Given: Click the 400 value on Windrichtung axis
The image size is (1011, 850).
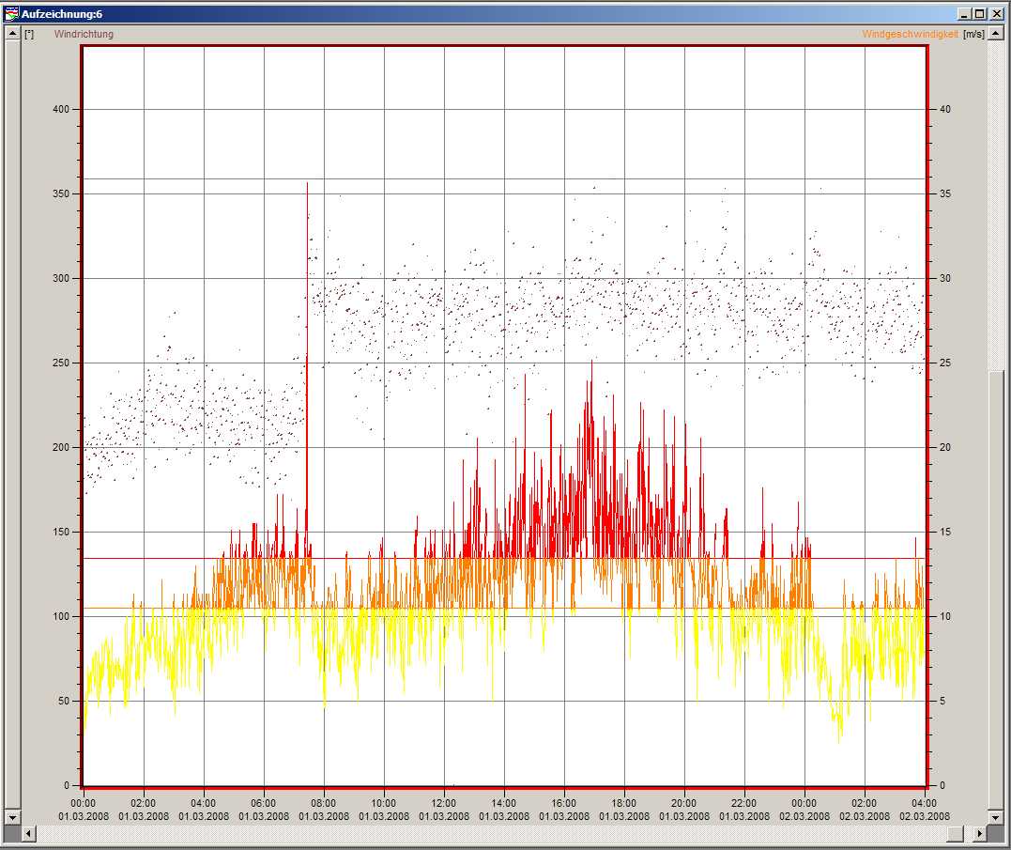Looking at the screenshot, I should (61, 110).
